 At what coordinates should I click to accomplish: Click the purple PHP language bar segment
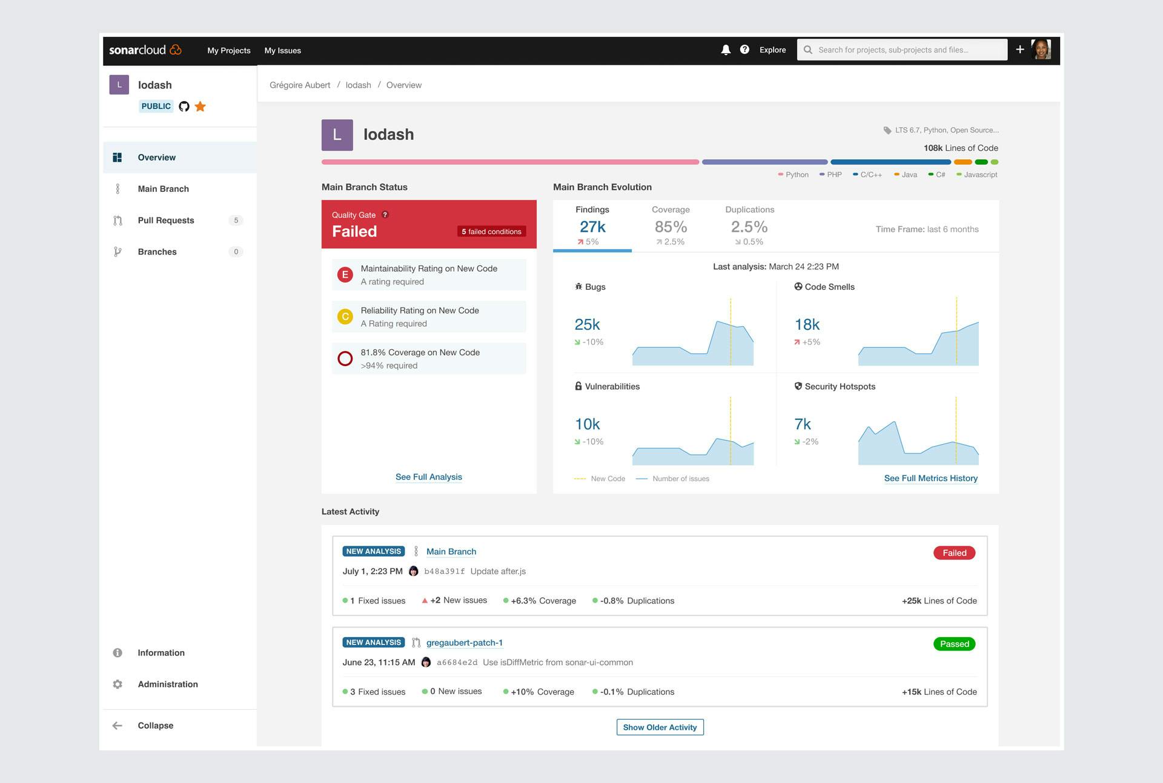765,162
